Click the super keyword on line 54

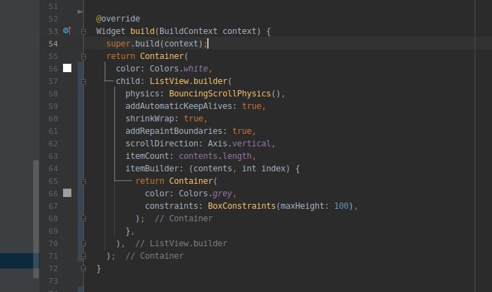point(118,44)
